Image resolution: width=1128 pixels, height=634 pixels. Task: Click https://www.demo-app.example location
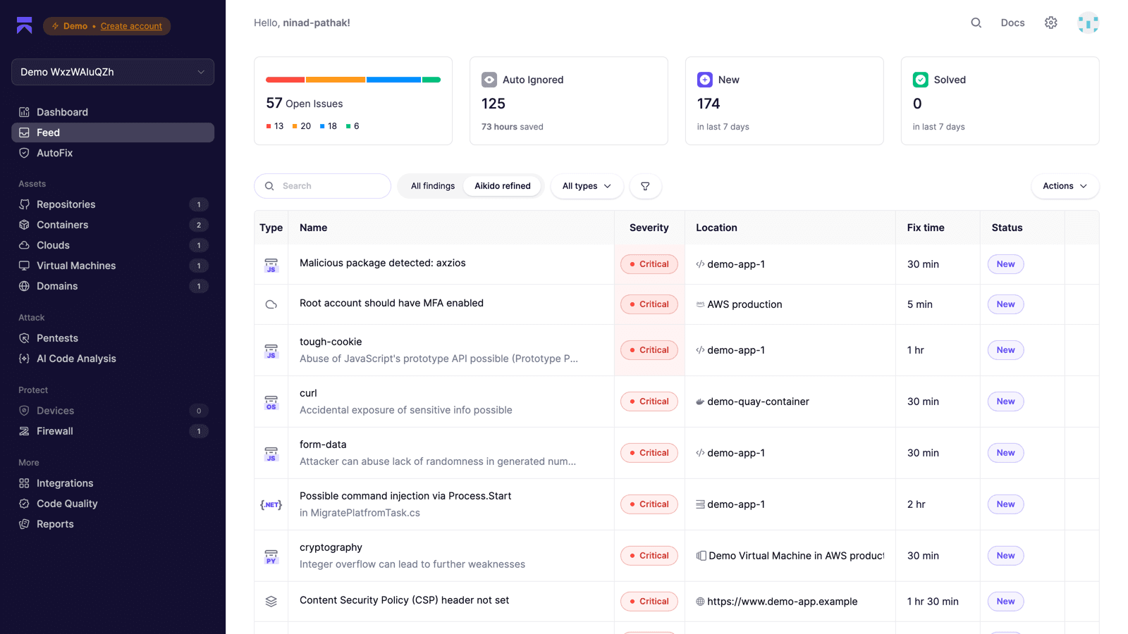(783, 602)
